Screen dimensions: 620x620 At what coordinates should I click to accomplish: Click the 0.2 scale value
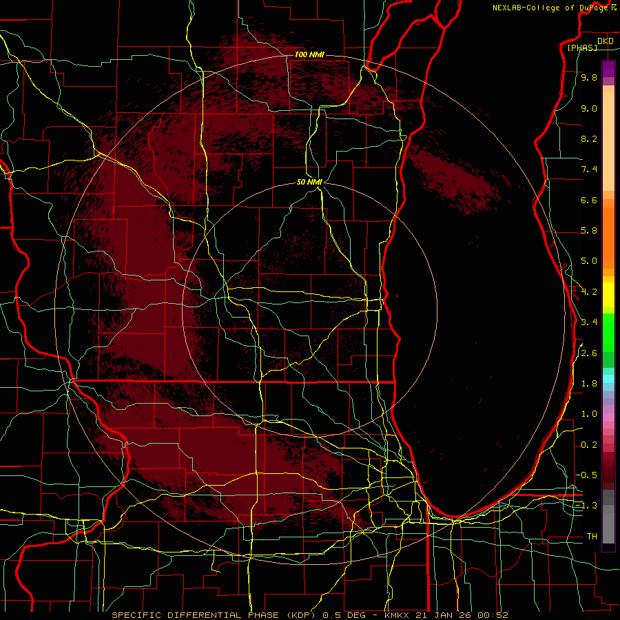(589, 445)
